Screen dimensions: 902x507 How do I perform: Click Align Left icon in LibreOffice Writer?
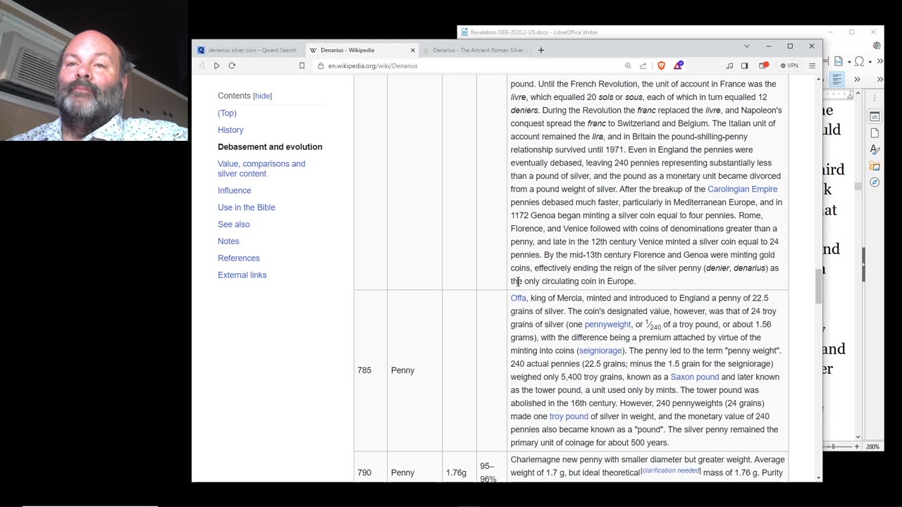pyautogui.click(x=837, y=80)
